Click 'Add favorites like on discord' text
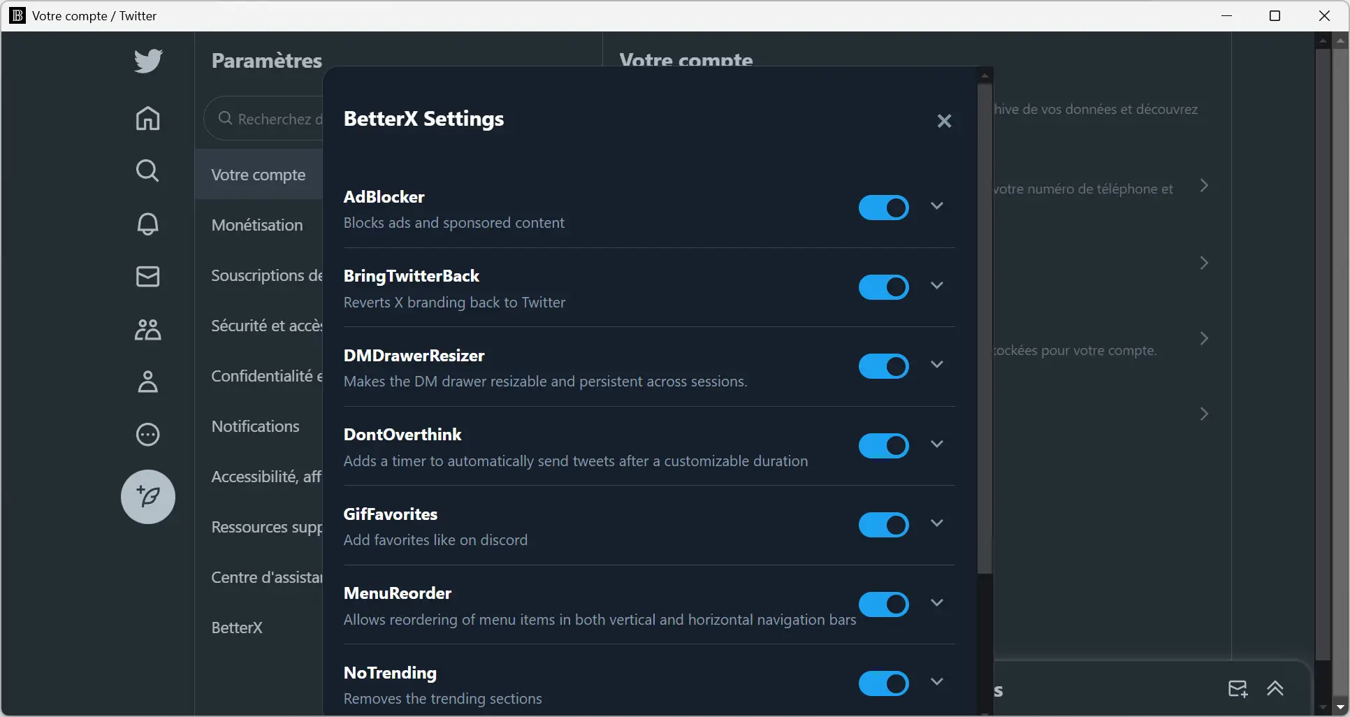This screenshot has width=1350, height=717. point(435,540)
